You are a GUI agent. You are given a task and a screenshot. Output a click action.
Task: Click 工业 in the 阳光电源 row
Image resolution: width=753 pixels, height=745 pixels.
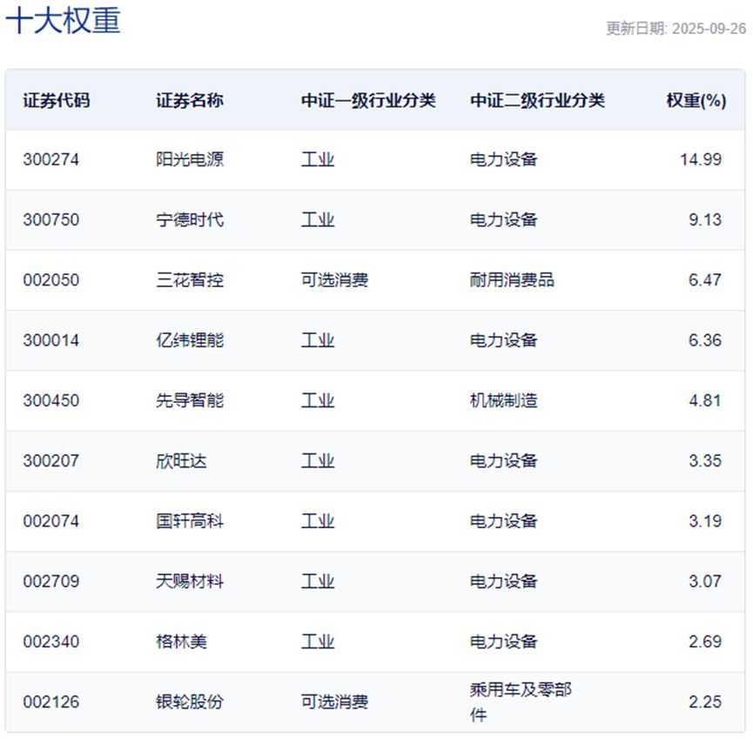(318, 159)
